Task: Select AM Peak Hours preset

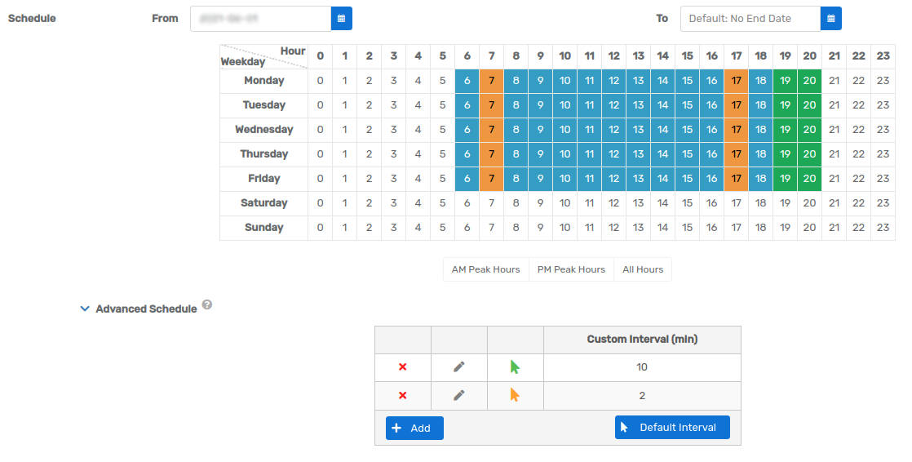Action: click(x=485, y=269)
